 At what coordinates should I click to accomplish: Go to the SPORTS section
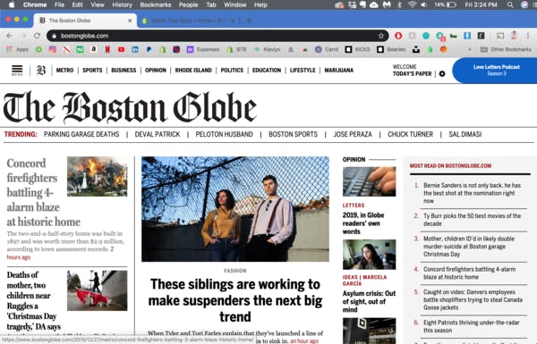click(x=92, y=70)
